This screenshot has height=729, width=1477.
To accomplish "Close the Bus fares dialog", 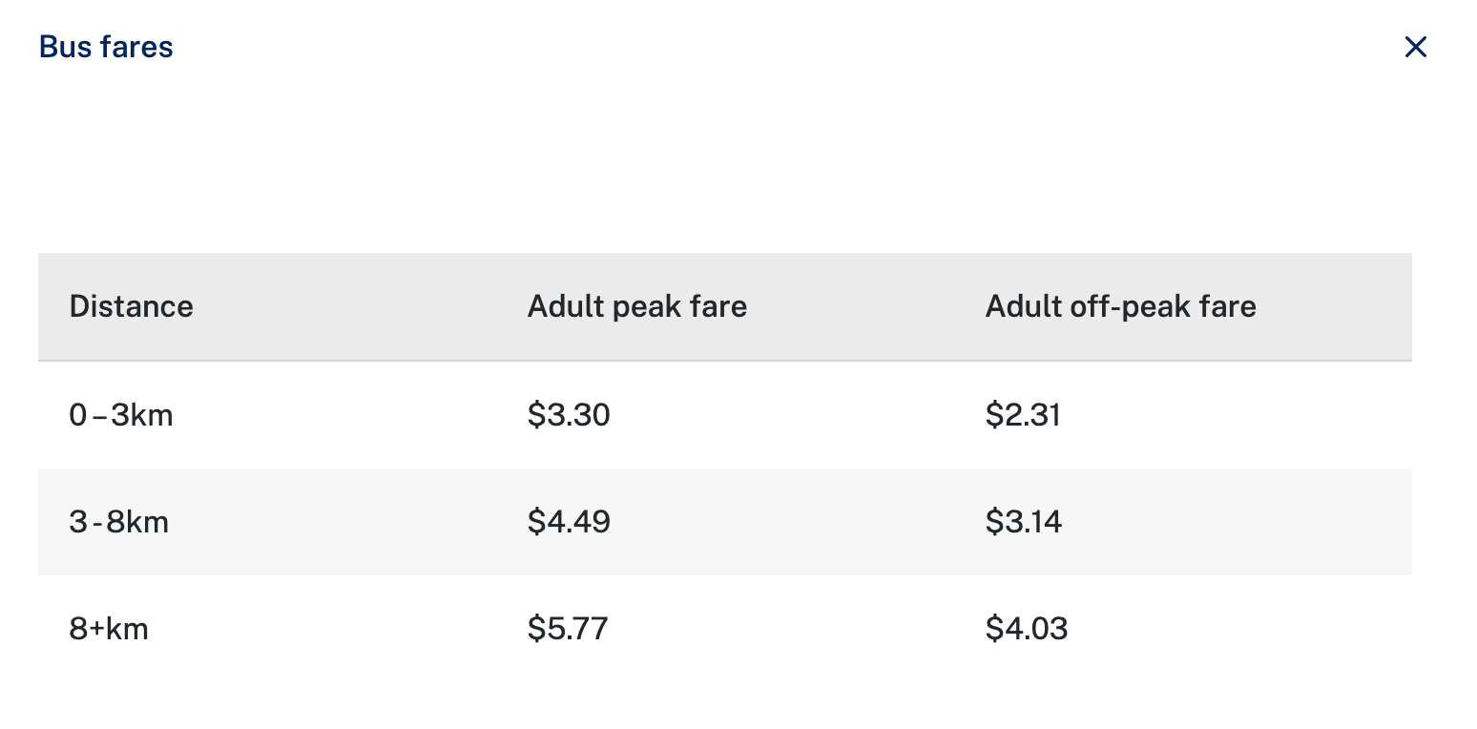I will [x=1416, y=47].
